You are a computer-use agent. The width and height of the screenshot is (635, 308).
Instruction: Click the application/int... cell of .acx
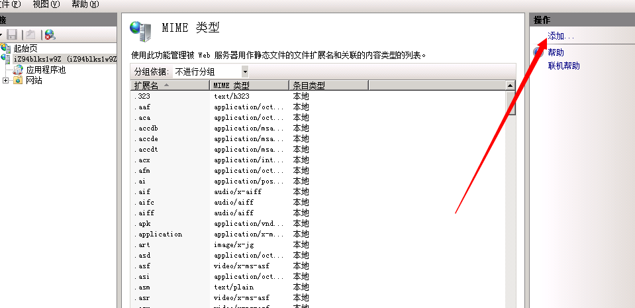tap(249, 160)
